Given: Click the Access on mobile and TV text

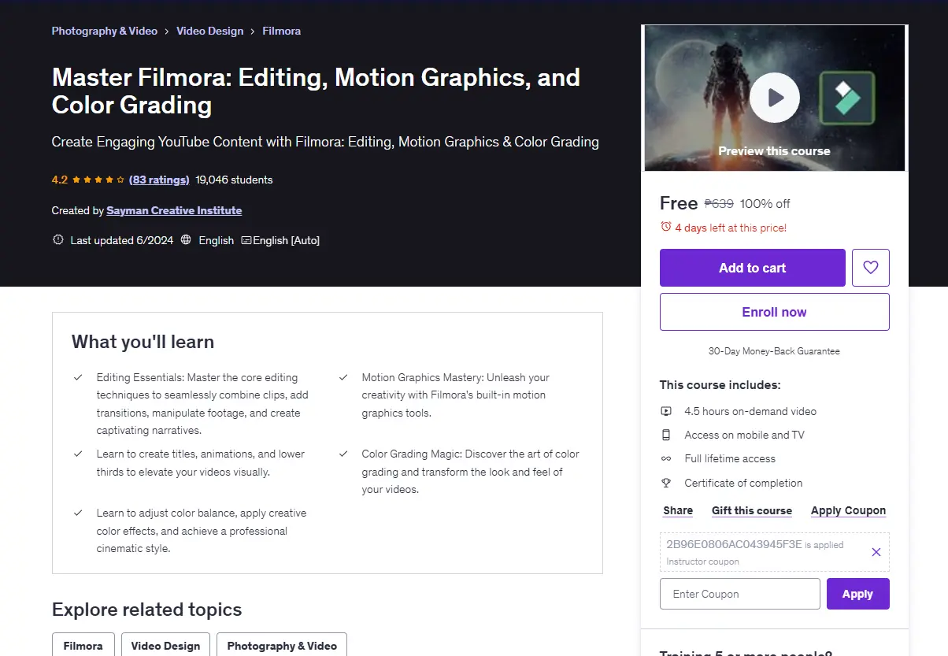Looking at the screenshot, I should point(744,435).
